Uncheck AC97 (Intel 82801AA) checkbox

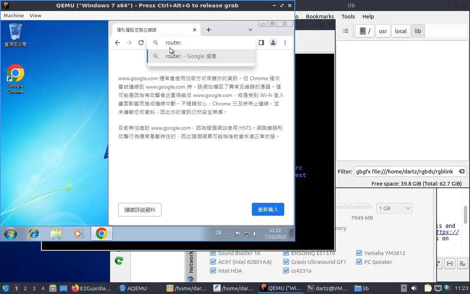213,262
